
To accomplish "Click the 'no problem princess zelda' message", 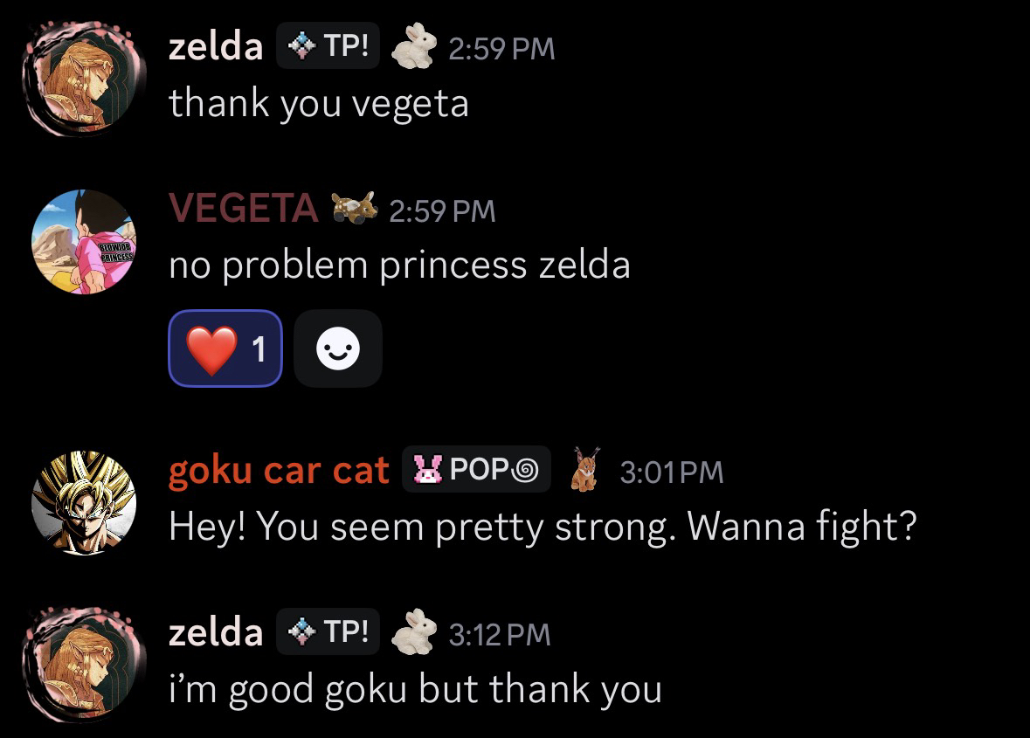I will pyautogui.click(x=399, y=265).
